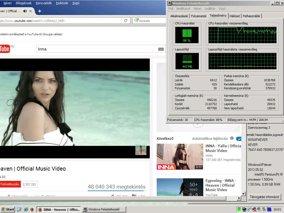Open the YouTube on-screen keyboard icon
The image size is (284, 213).
pyautogui.click(x=161, y=49)
